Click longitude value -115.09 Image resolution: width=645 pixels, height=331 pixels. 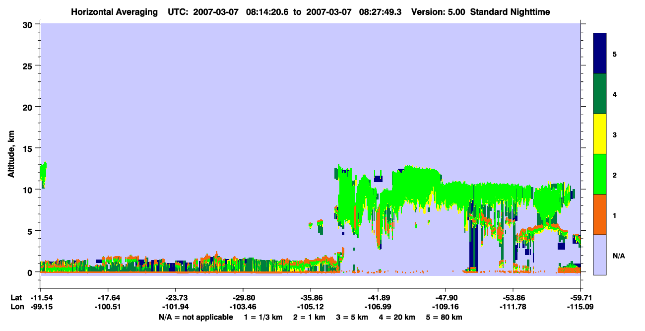580,307
